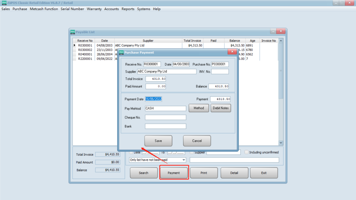
Task: Open Debit Notes
Action: coord(220,108)
